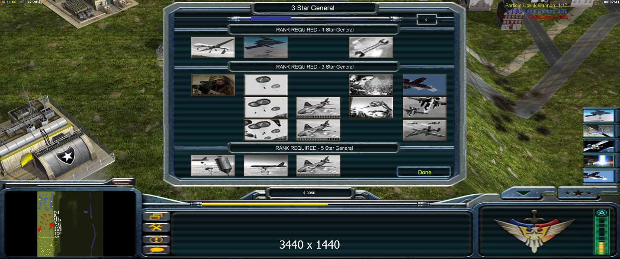
Task: Click the crossed tools idle worker button
Action: (x=156, y=227)
